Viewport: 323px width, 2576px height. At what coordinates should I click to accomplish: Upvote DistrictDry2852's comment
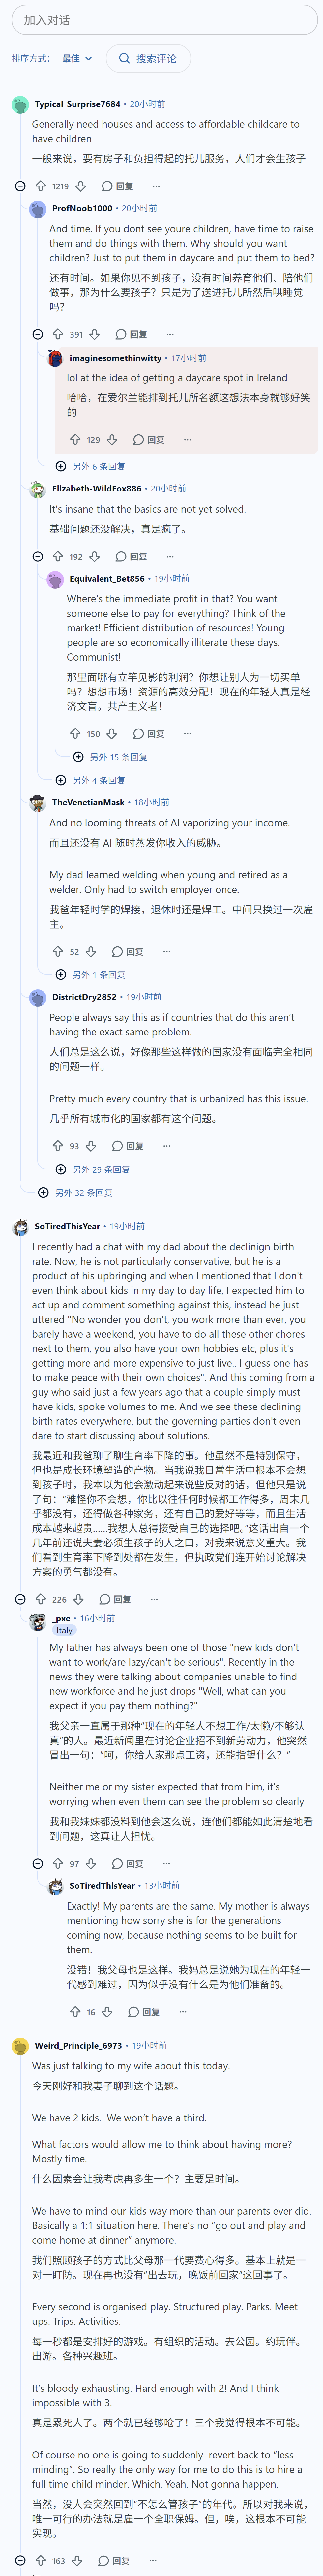57,1146
